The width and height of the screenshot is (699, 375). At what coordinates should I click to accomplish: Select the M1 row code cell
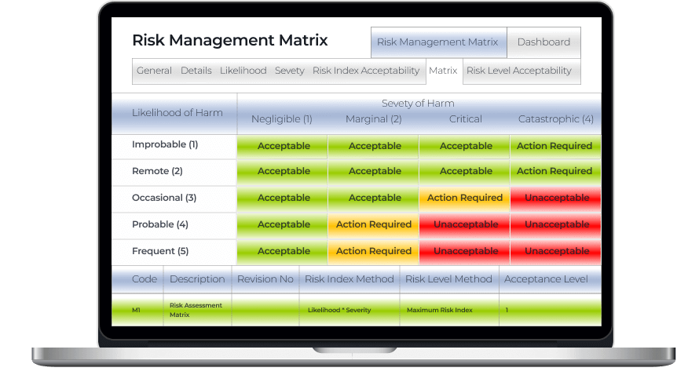(x=136, y=310)
